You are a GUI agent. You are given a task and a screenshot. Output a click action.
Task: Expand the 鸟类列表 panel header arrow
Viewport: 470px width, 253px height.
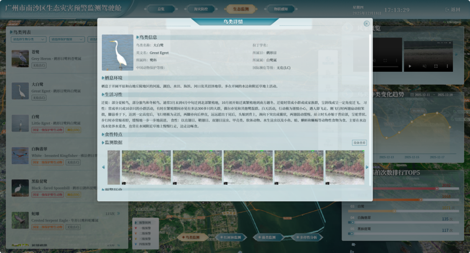click(11, 32)
